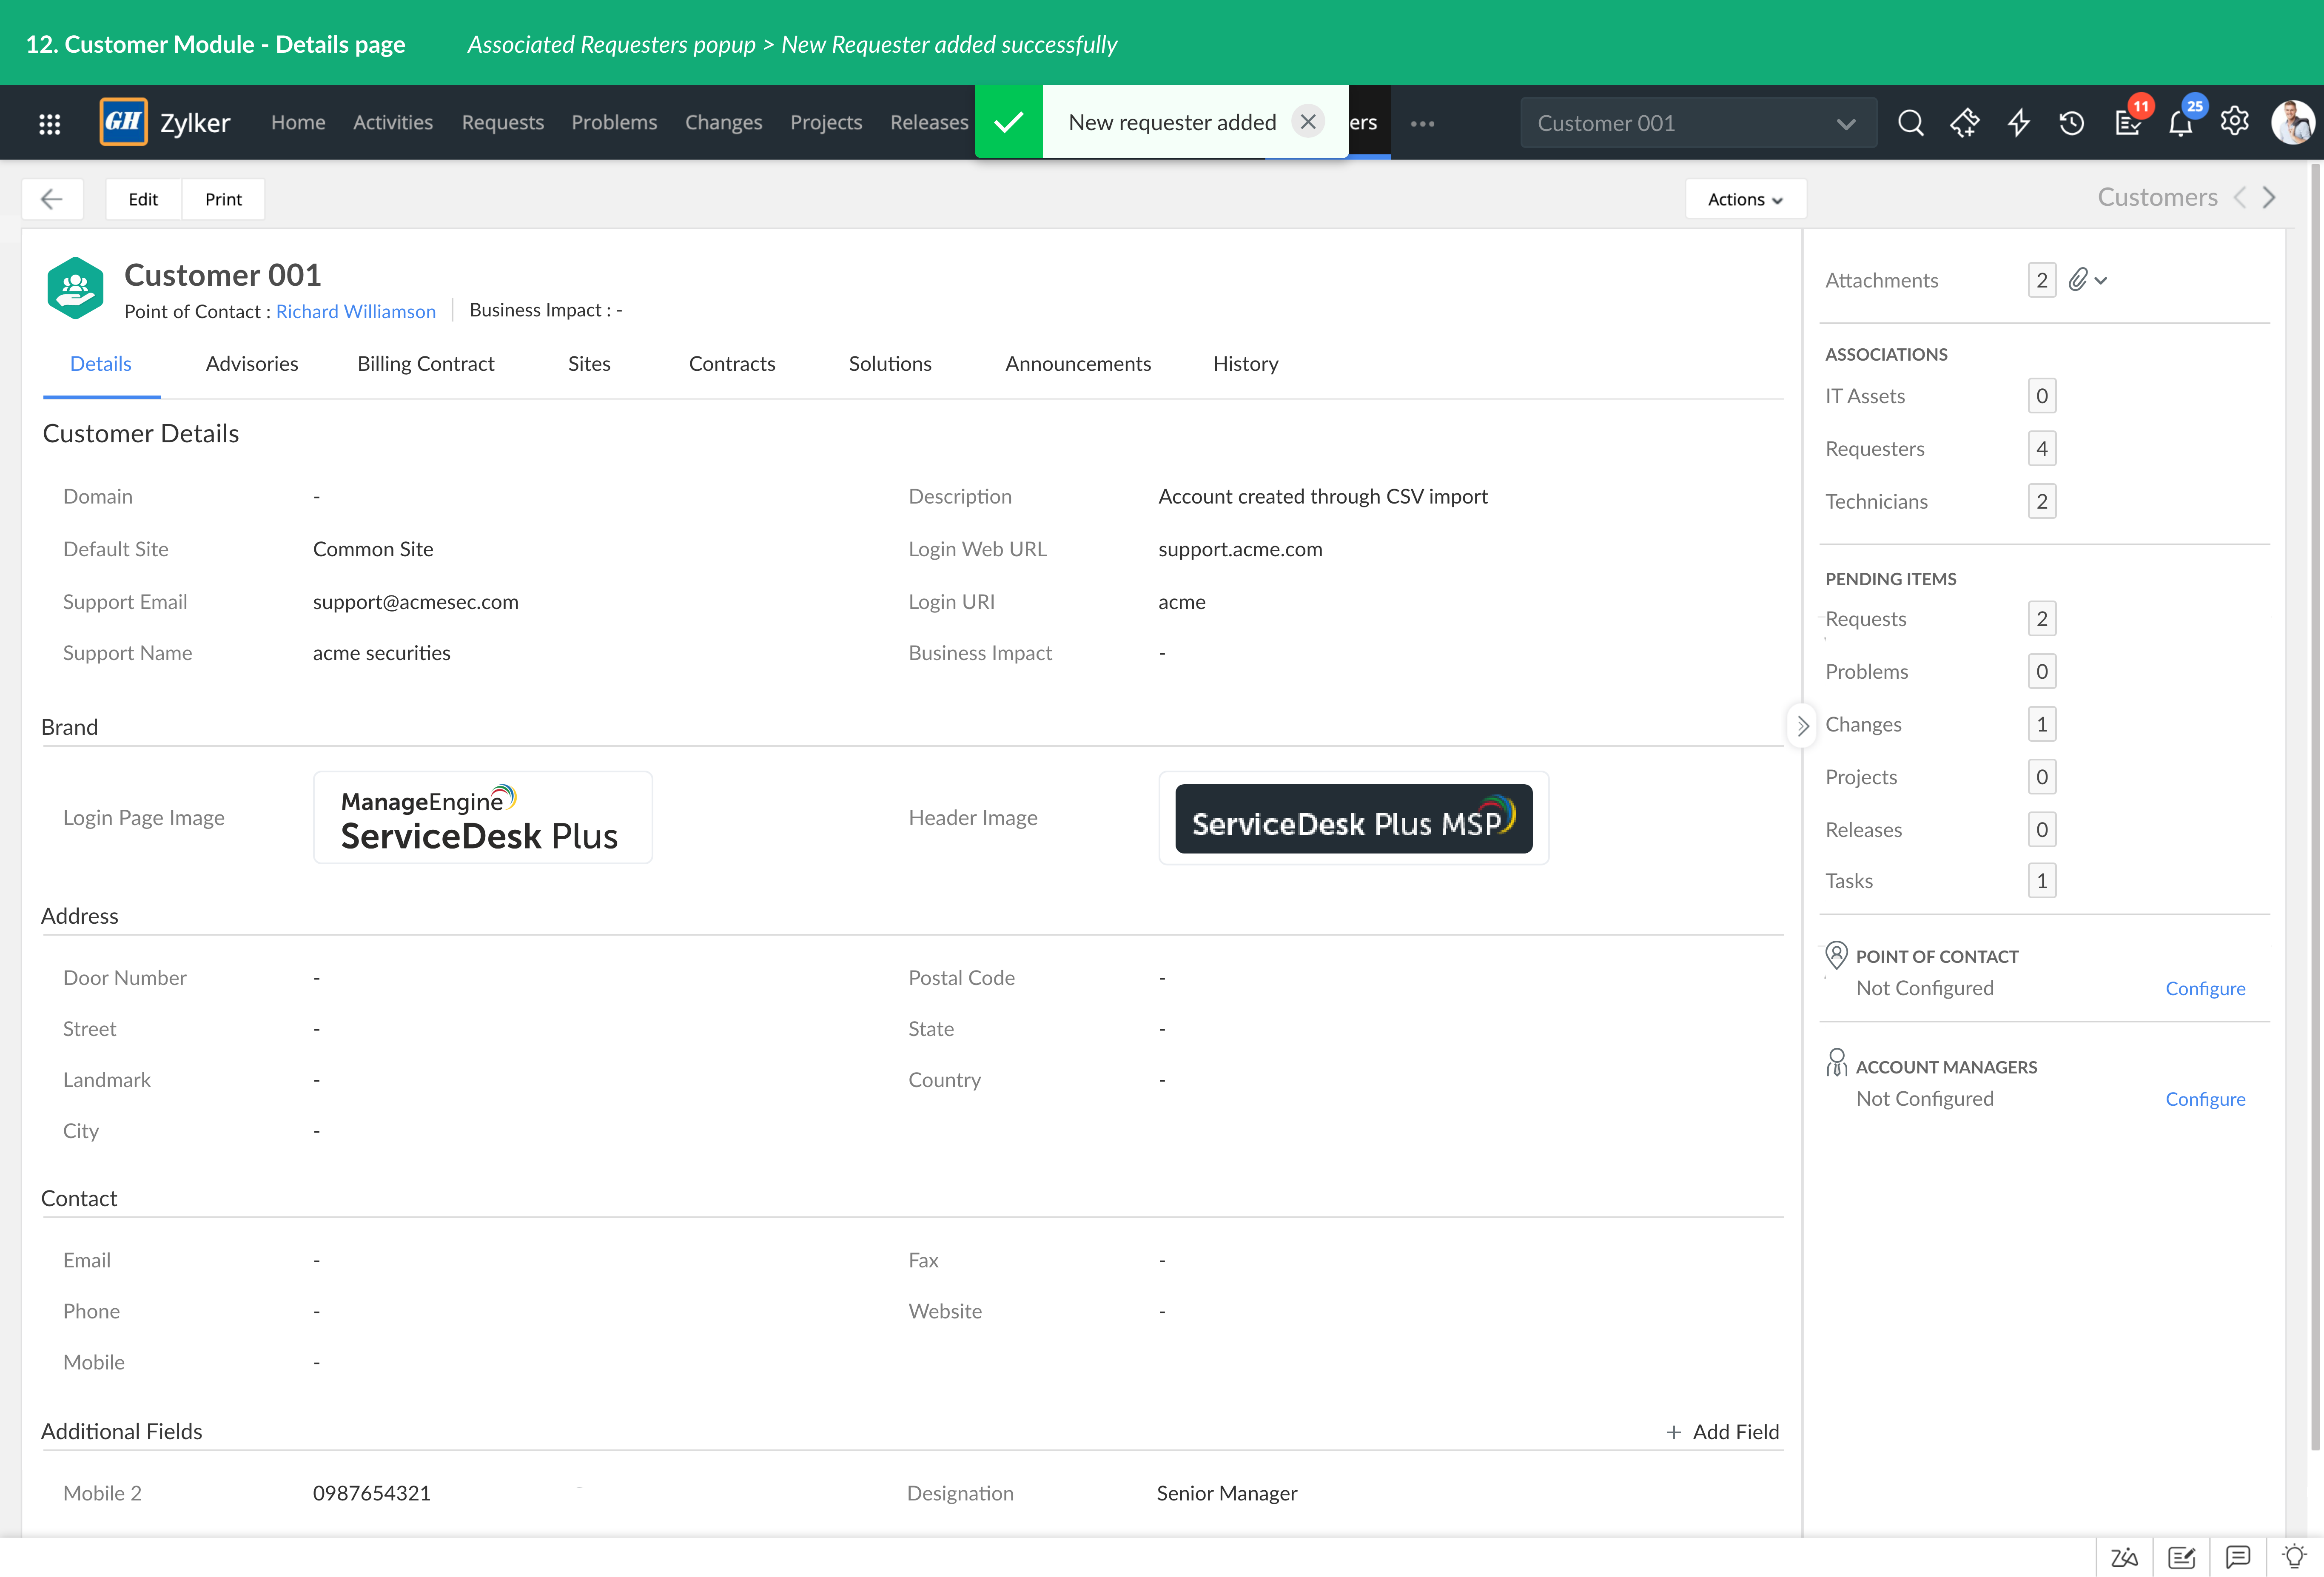Switch to the Sites tab
This screenshot has width=2324, height=1577.
pos(589,364)
